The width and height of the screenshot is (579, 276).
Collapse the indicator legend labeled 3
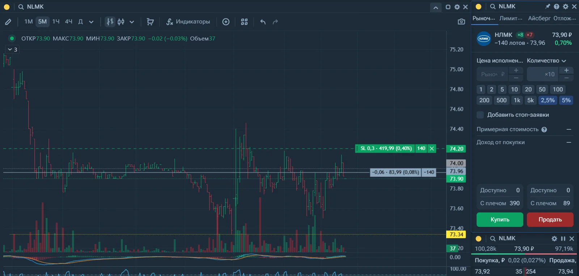[x=12, y=49]
